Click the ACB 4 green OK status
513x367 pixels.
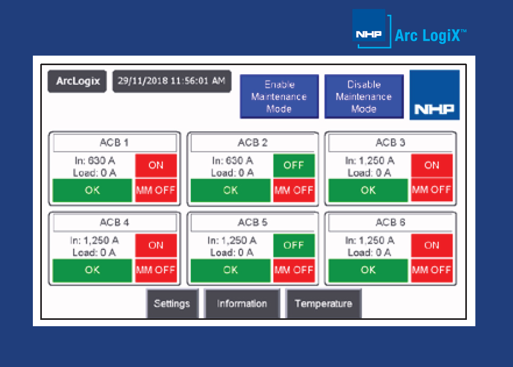[92, 270]
